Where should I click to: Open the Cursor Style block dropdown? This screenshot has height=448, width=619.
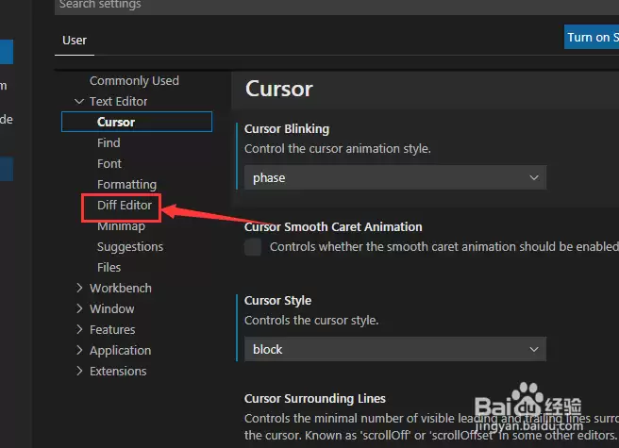pyautogui.click(x=395, y=349)
